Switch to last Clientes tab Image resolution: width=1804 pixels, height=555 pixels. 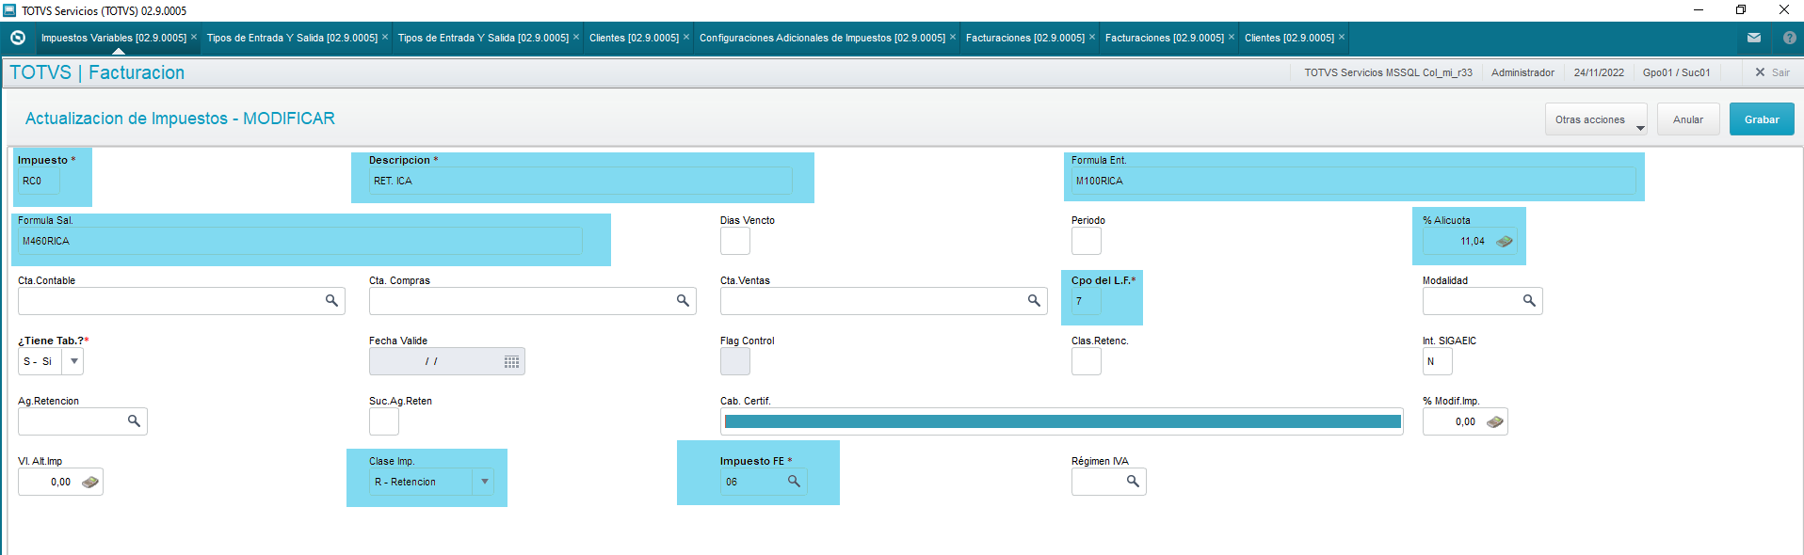click(x=1289, y=38)
